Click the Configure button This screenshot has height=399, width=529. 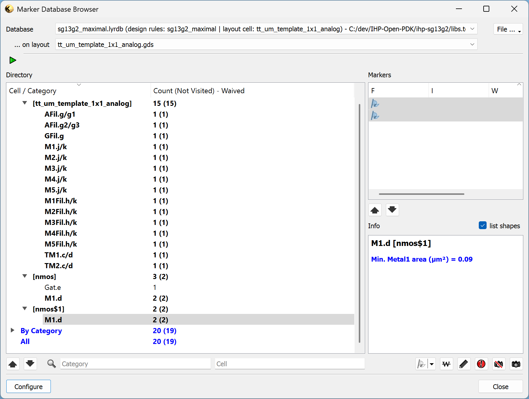click(29, 386)
